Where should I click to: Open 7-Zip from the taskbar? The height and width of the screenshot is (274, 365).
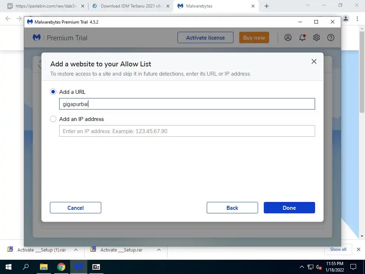tap(96, 267)
